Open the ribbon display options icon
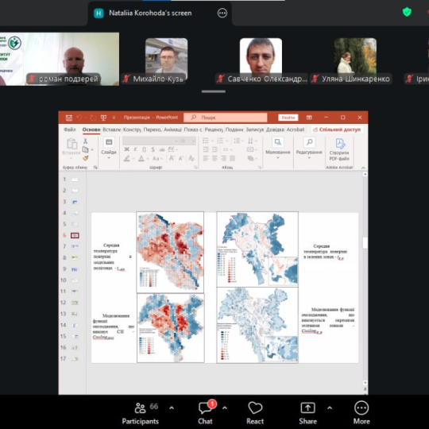The image size is (429, 429). pyautogui.click(x=309, y=118)
